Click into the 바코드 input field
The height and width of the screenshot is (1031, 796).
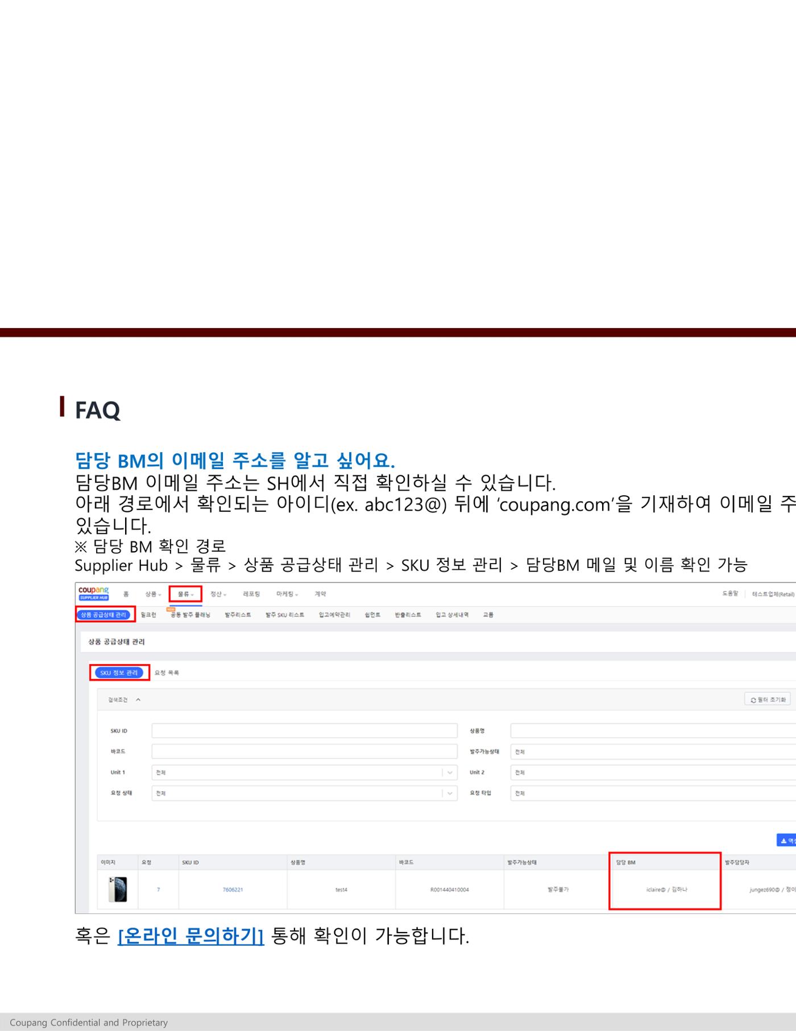[x=304, y=751]
